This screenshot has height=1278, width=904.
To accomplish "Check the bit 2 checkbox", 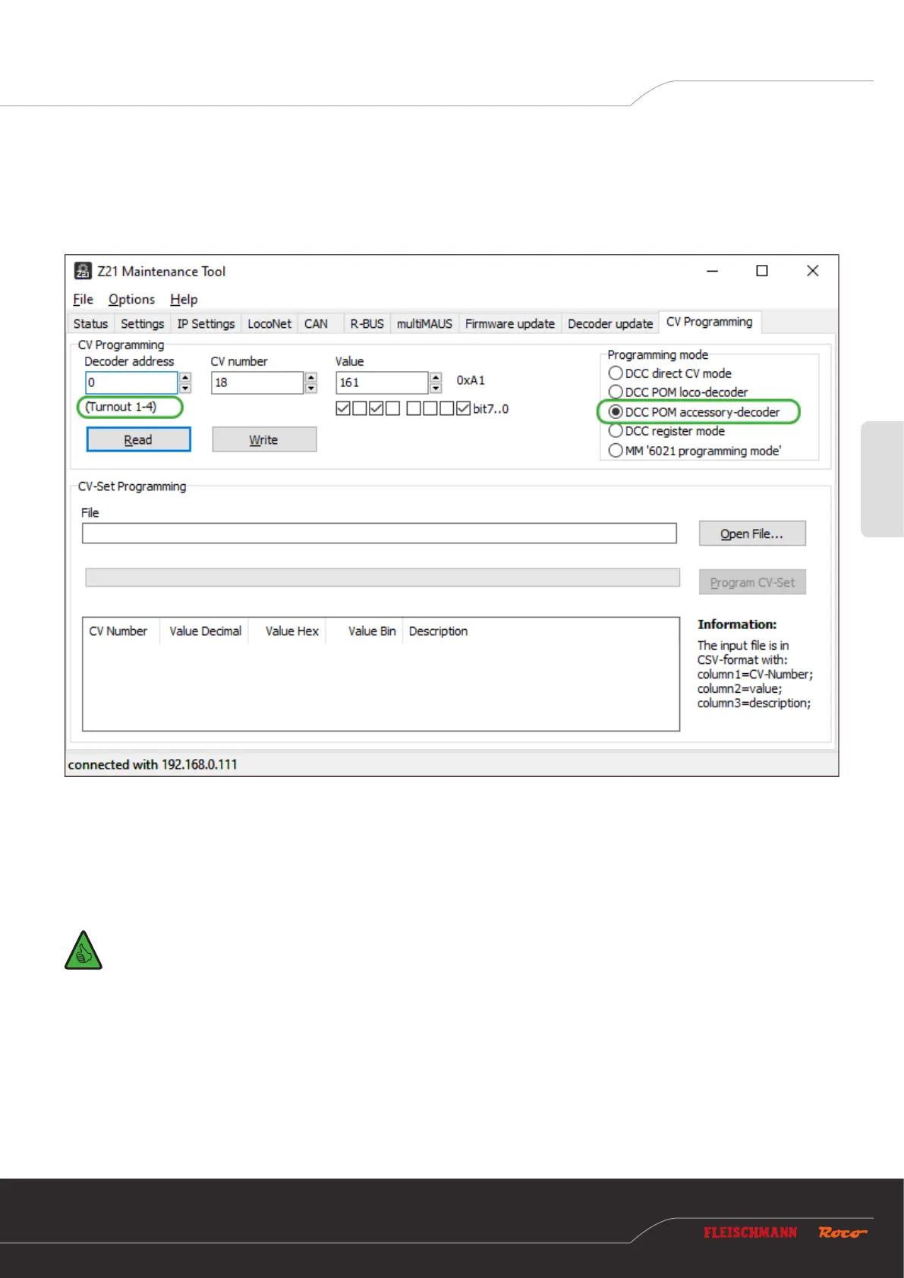I will tap(430, 409).
